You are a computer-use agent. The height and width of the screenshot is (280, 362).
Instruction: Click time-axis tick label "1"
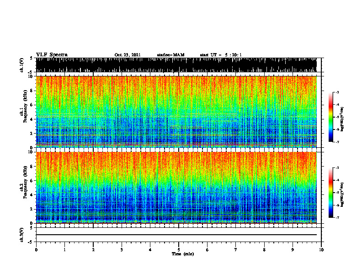tap(64, 250)
